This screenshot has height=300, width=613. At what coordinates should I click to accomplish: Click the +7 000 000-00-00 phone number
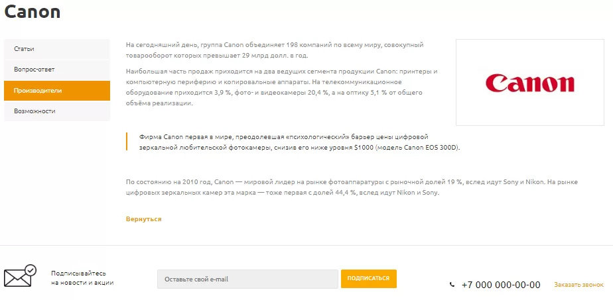tap(501, 285)
